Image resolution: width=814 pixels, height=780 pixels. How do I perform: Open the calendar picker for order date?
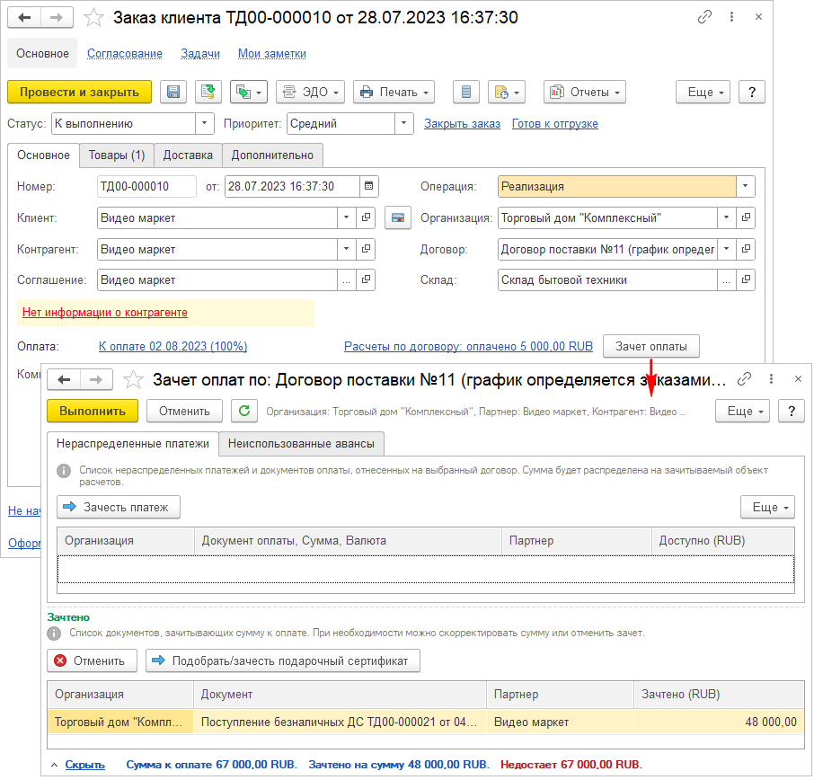(x=368, y=186)
